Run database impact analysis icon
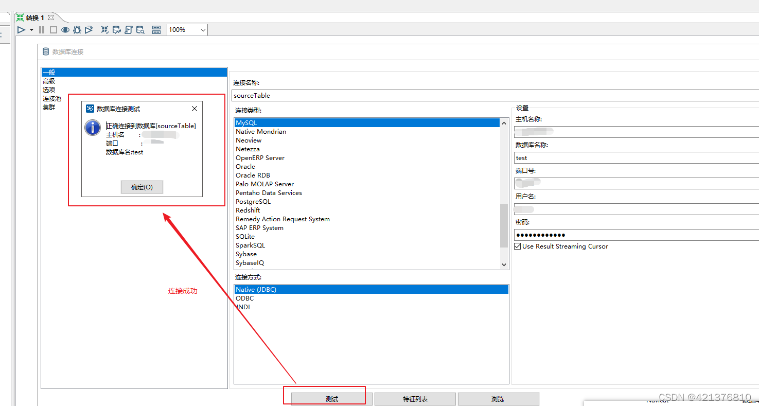Screen dimensions: 759x406 point(117,30)
